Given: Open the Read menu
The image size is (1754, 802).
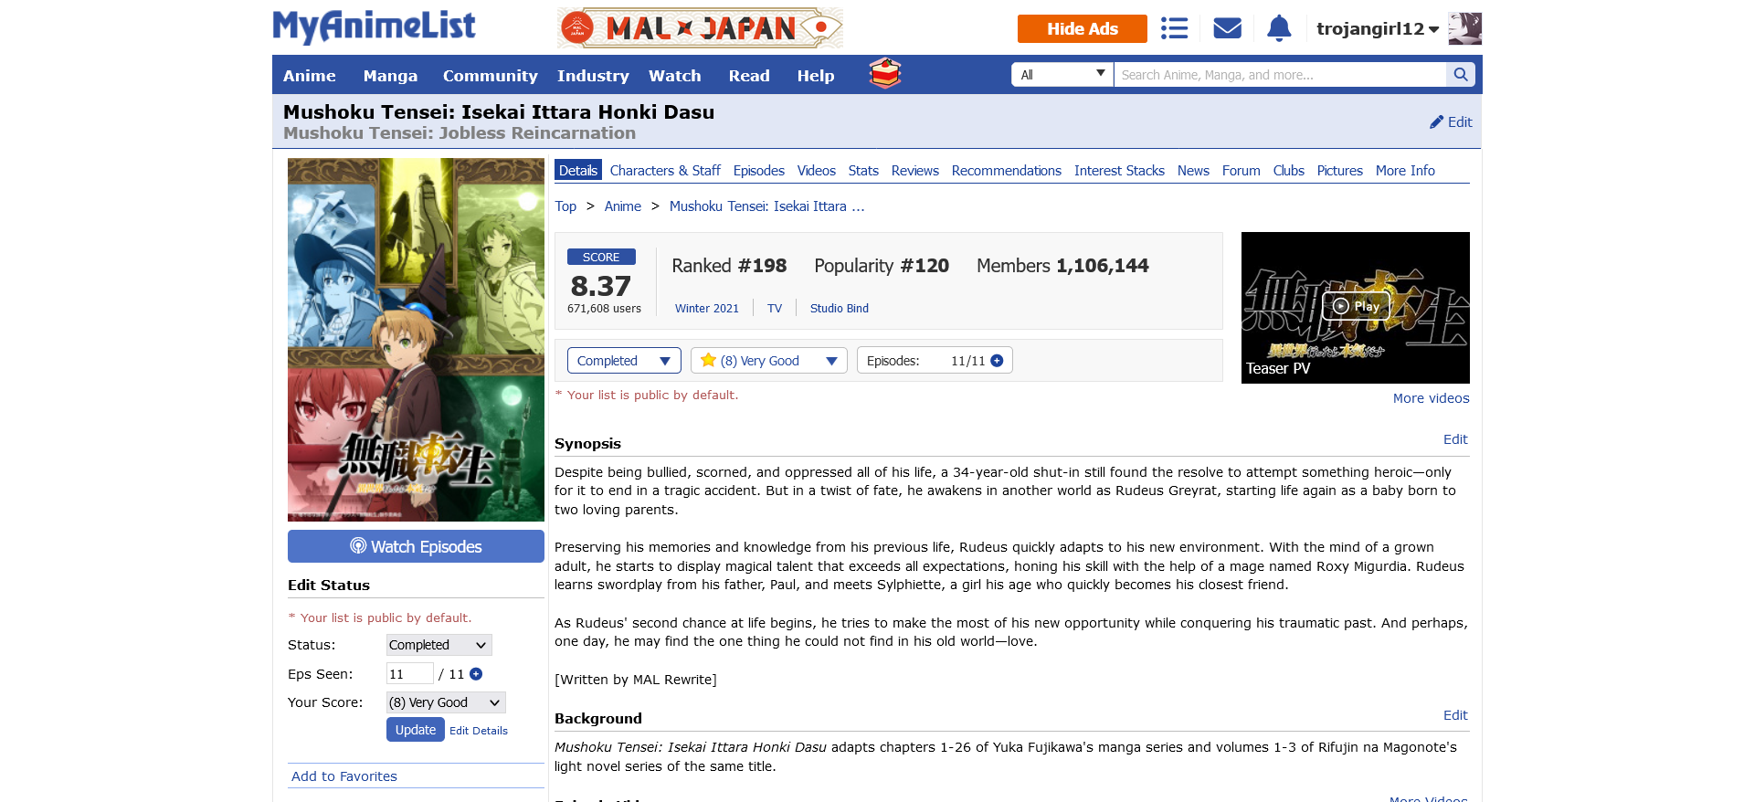Looking at the screenshot, I should coord(749,76).
